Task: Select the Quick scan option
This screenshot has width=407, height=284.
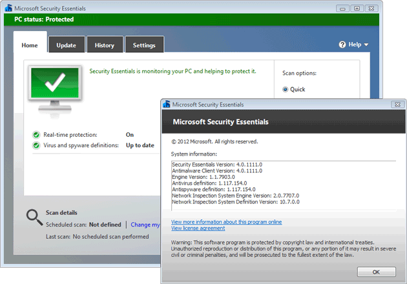Action: click(x=286, y=90)
